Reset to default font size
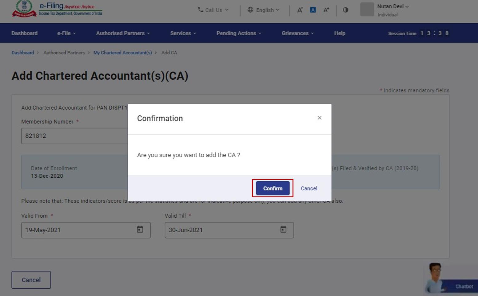478x296 pixels. pyautogui.click(x=313, y=10)
